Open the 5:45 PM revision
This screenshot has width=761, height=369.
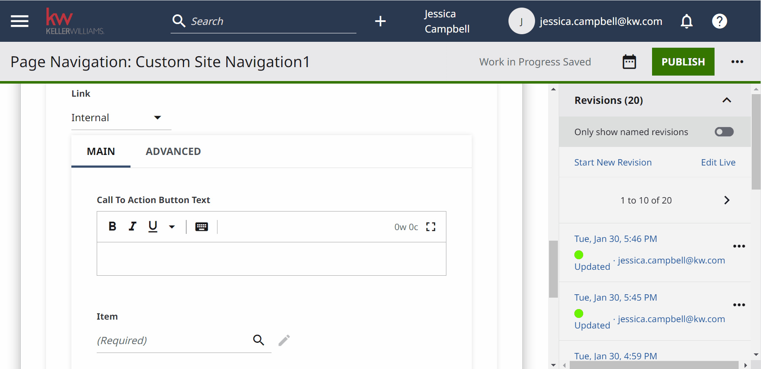pos(615,298)
